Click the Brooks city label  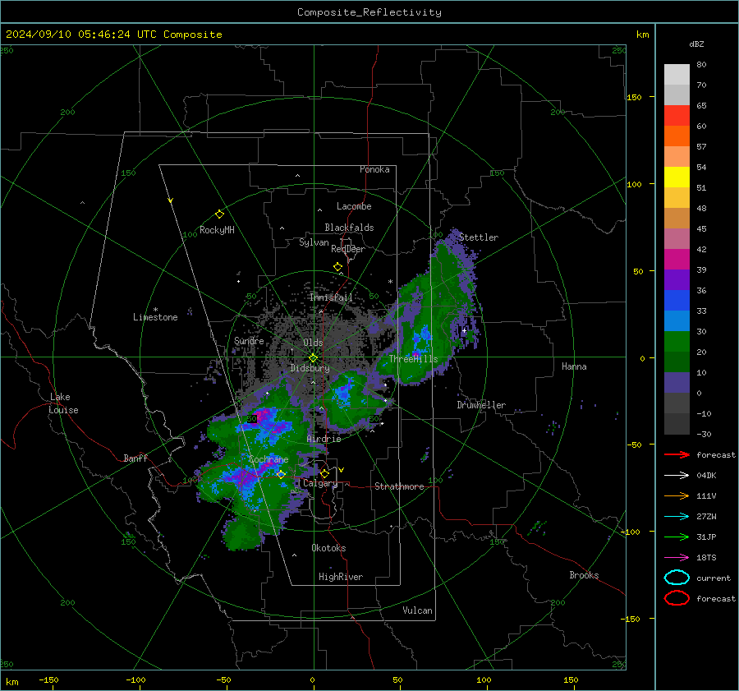click(x=584, y=575)
